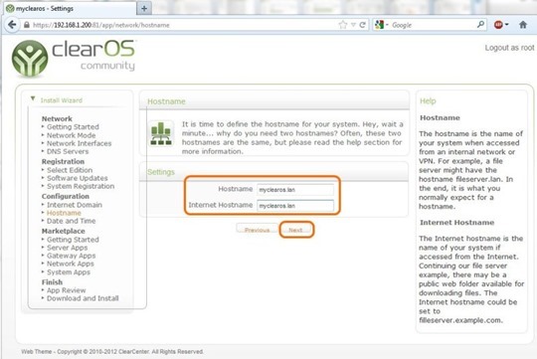Screen dimensions: 537x359
Task: Click the green network hostname illustration icon
Action: (x=161, y=133)
